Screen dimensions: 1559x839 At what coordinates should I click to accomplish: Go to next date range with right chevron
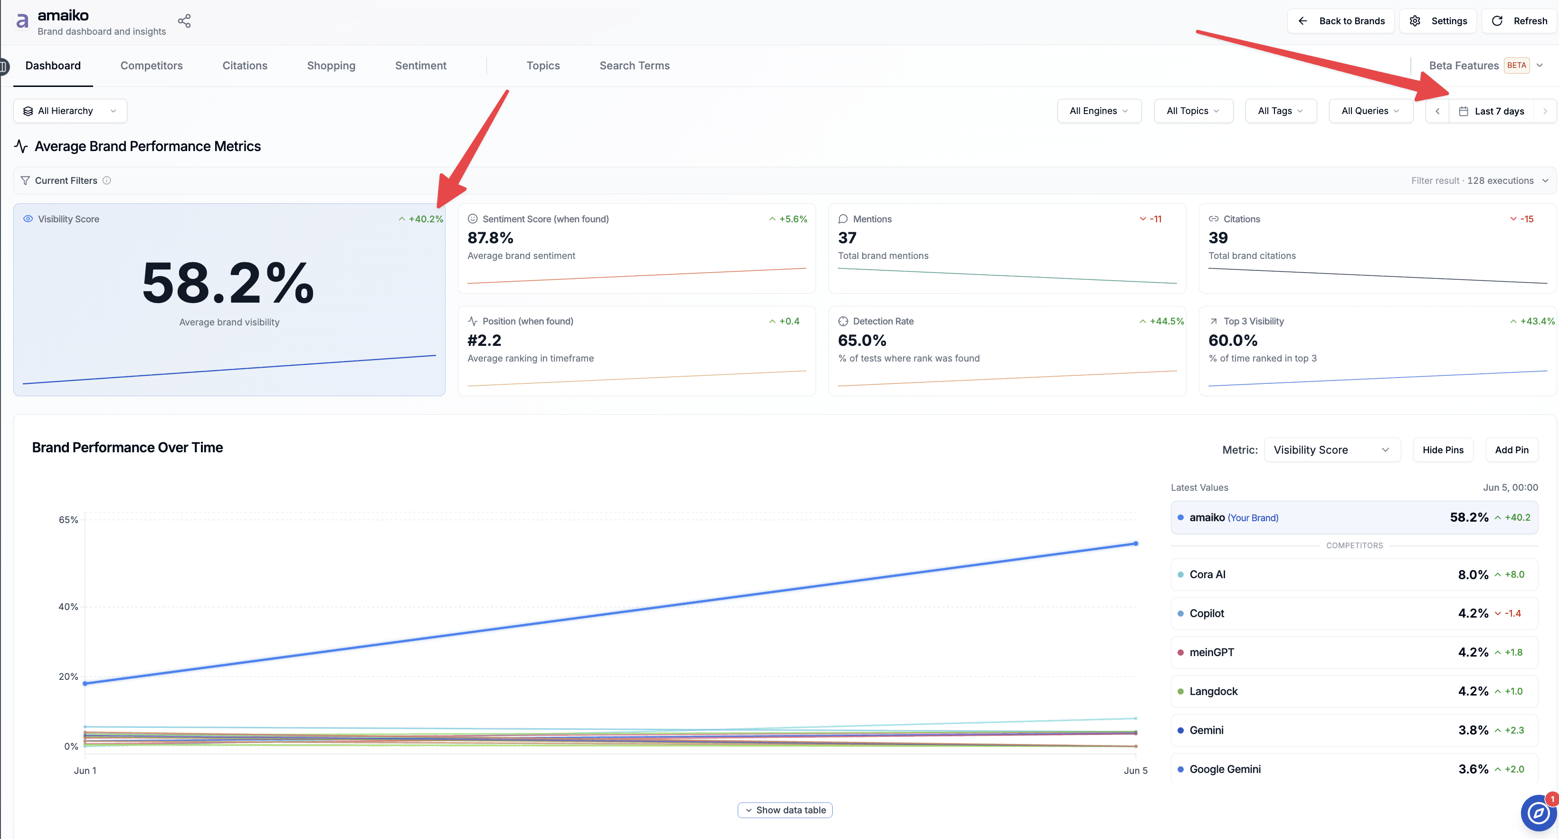pos(1544,111)
